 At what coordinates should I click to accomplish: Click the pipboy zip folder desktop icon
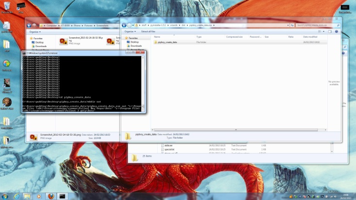coord(7,142)
